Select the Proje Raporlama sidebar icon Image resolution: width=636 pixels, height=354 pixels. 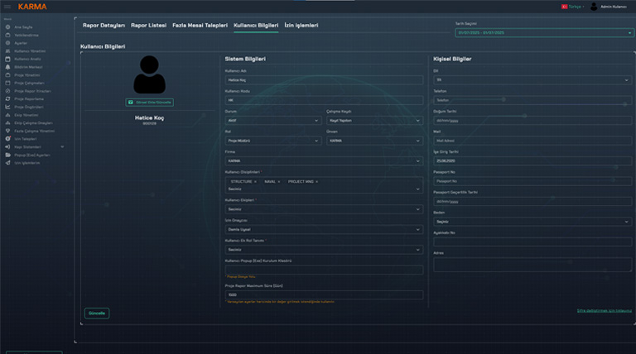(7, 98)
